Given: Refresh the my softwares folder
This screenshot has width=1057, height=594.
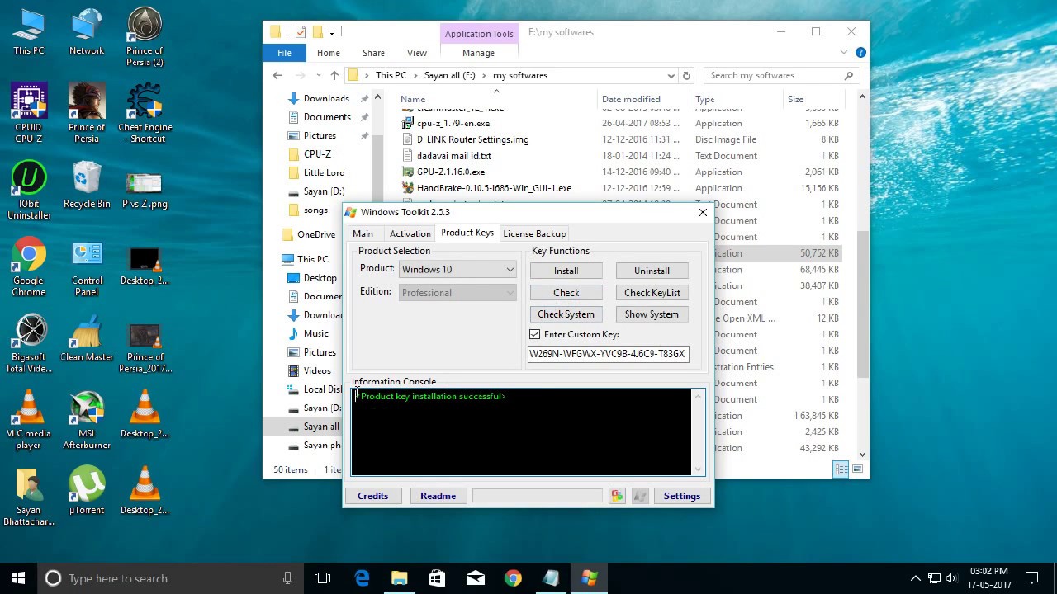Looking at the screenshot, I should (x=686, y=75).
